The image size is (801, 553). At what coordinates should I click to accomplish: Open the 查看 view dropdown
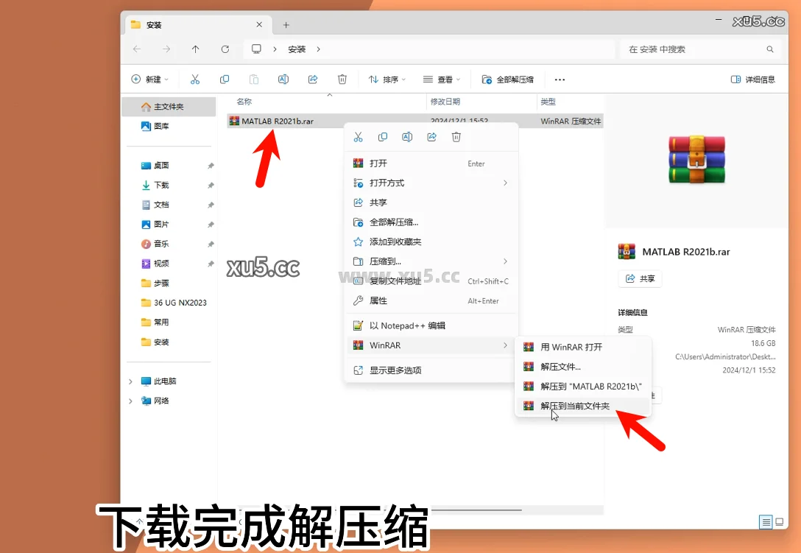click(x=442, y=79)
